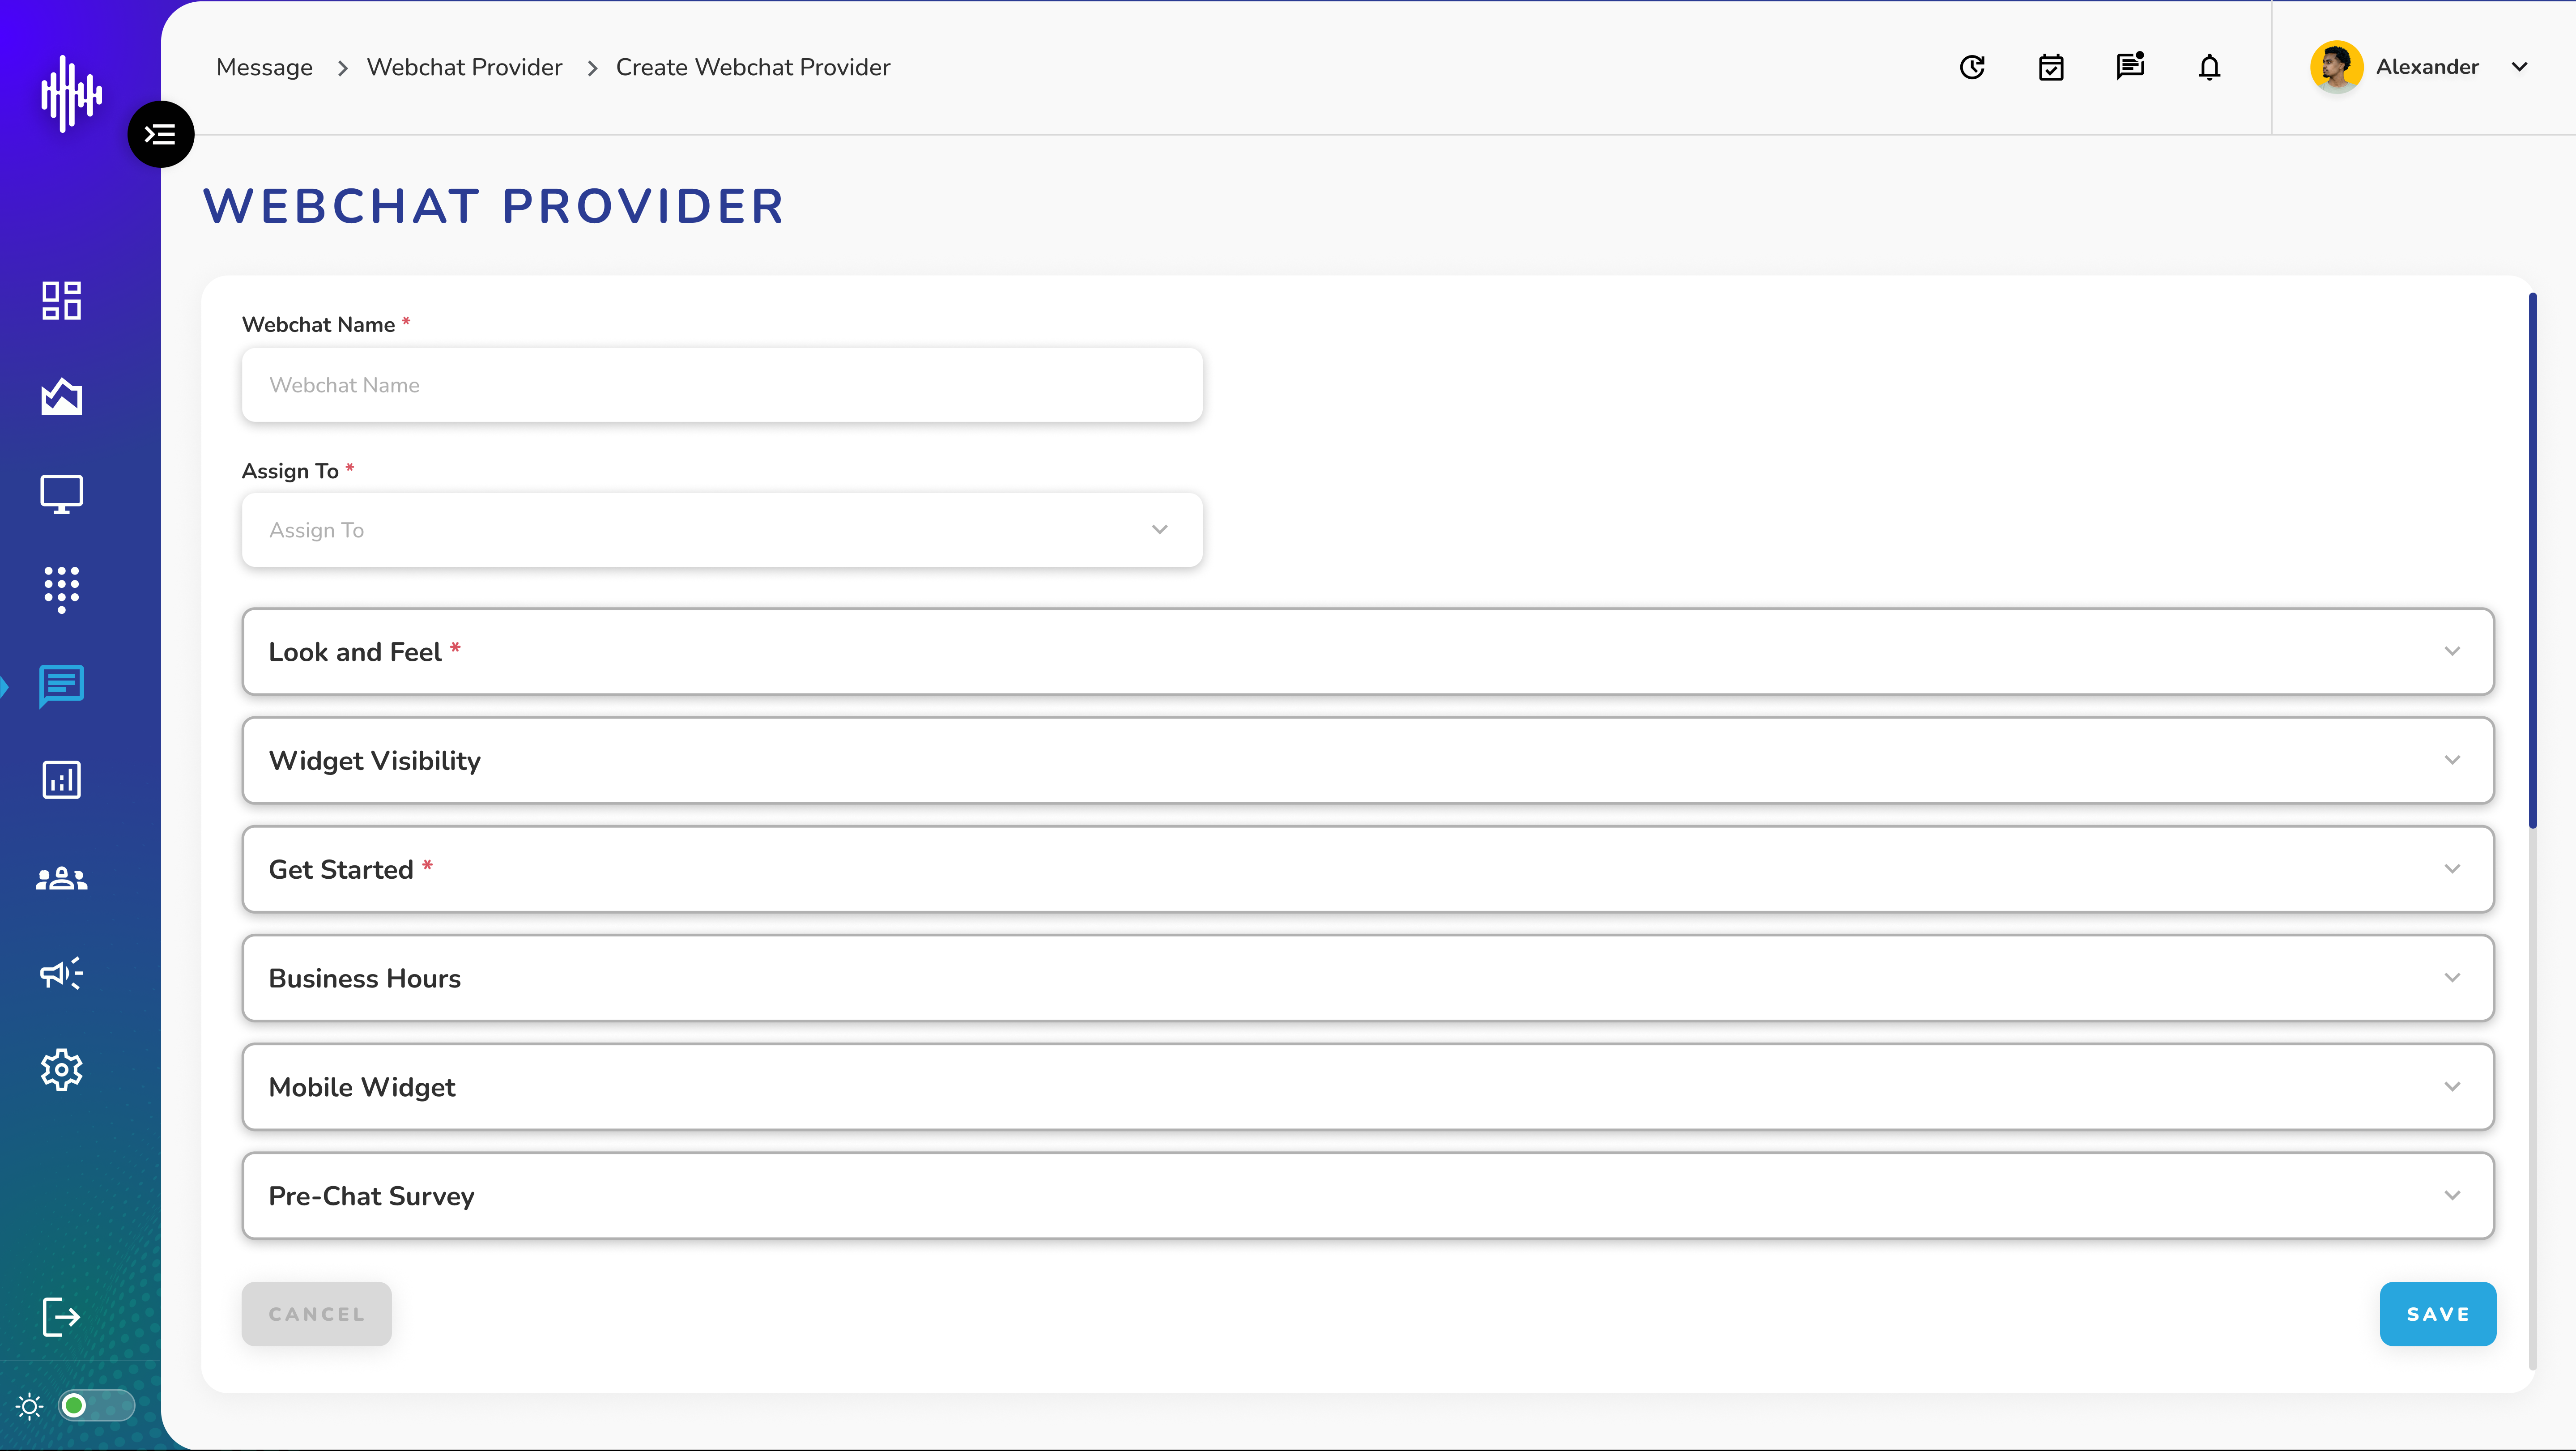Screen dimensions: 2576x1451
Task: Click the Look and Feel chevron arrow
Action: tap(2452, 651)
